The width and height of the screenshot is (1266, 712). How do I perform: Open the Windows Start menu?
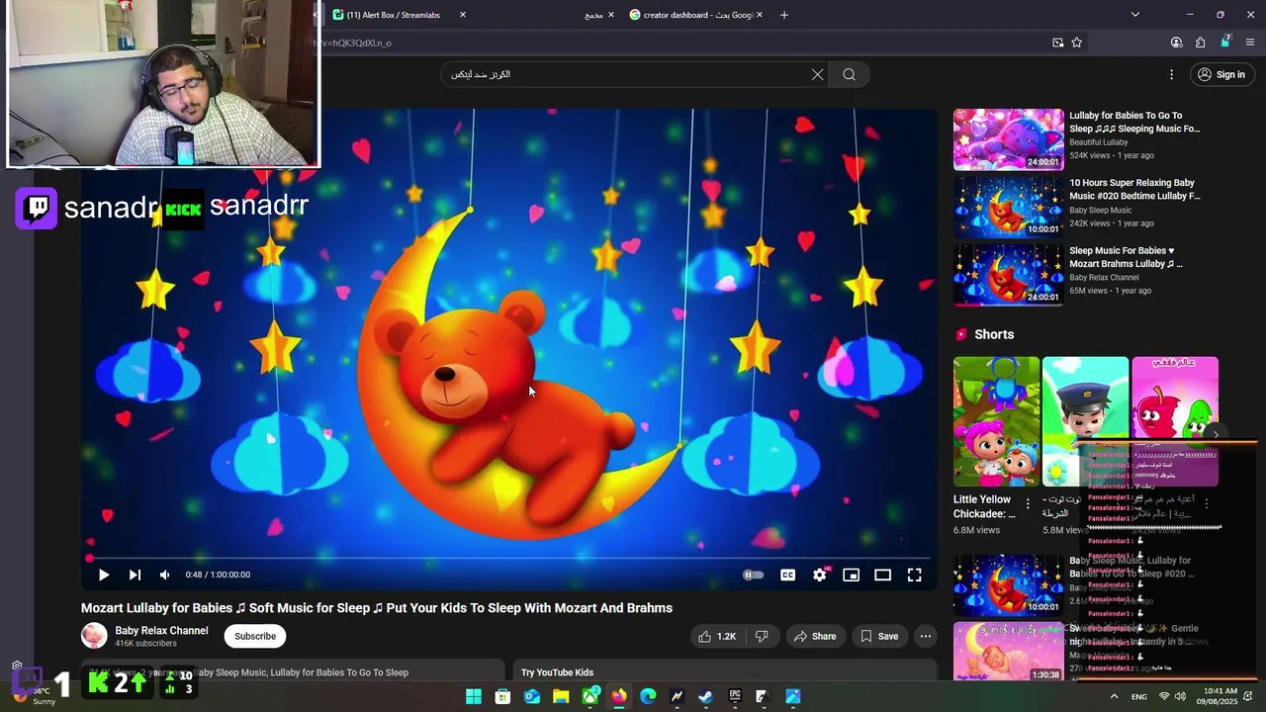coord(473,696)
